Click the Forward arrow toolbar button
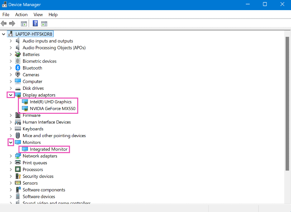291x212 pixels. point(12,23)
